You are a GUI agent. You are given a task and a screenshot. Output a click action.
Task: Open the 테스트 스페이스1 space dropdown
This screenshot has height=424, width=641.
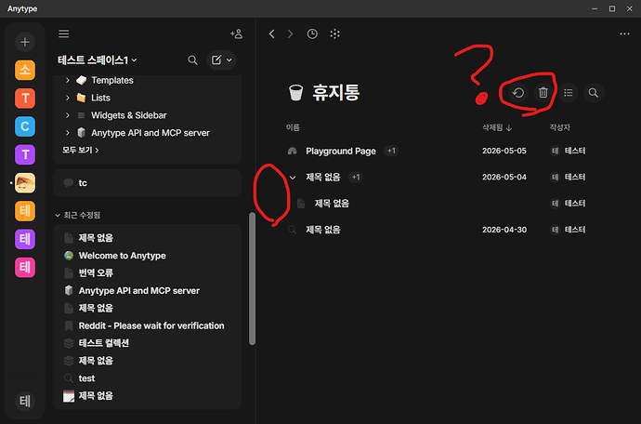point(98,60)
